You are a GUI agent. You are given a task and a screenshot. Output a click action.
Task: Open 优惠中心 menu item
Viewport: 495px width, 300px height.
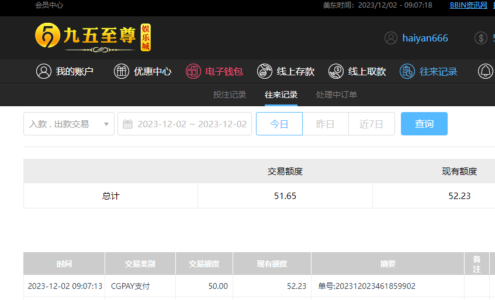(x=143, y=71)
